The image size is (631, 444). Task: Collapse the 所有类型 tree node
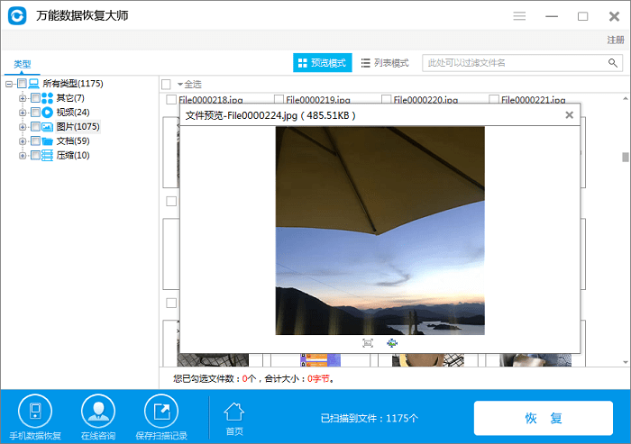(x=9, y=84)
